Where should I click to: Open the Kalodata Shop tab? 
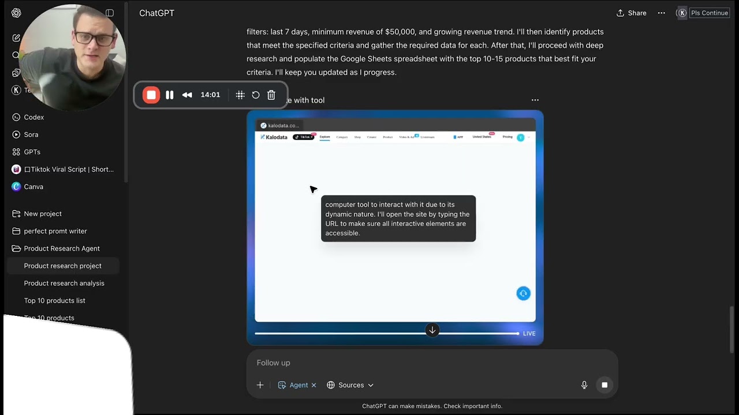coord(357,137)
